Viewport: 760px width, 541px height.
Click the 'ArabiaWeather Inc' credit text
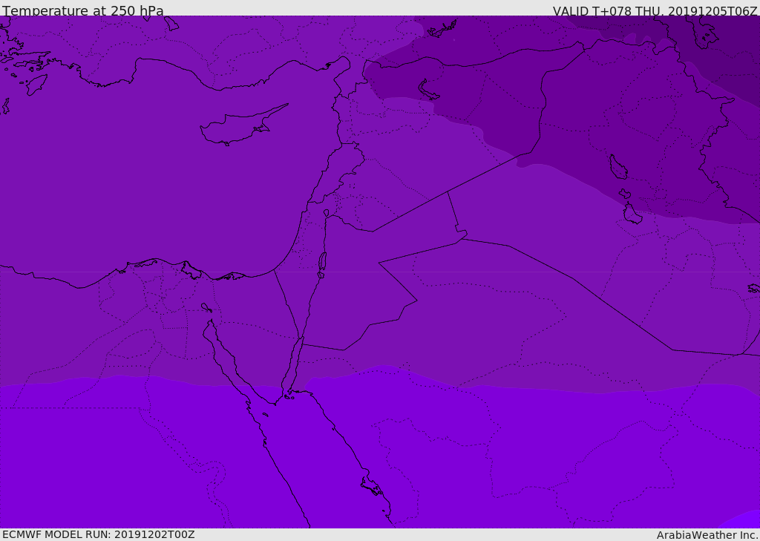(707, 535)
